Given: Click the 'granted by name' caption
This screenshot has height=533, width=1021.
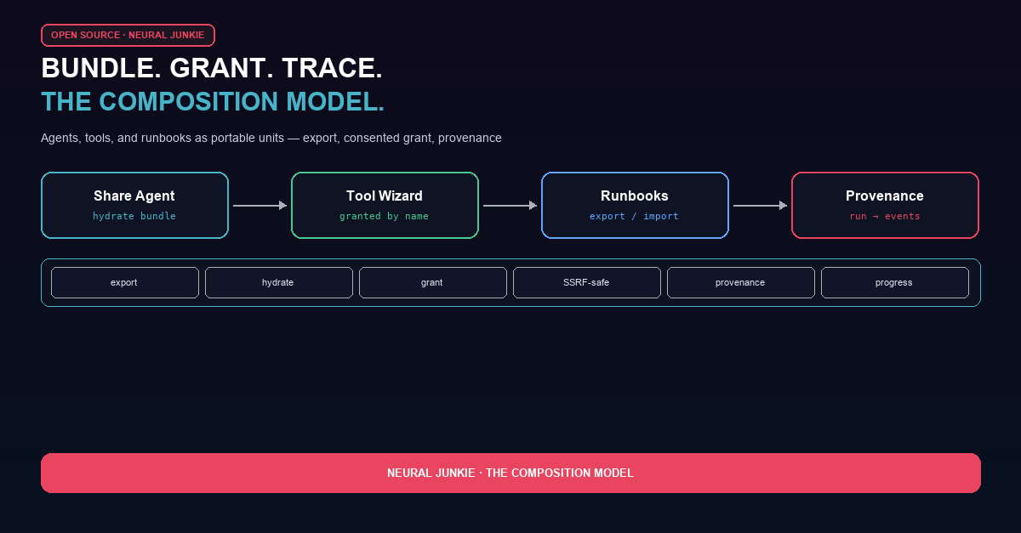Looking at the screenshot, I should click(385, 216).
